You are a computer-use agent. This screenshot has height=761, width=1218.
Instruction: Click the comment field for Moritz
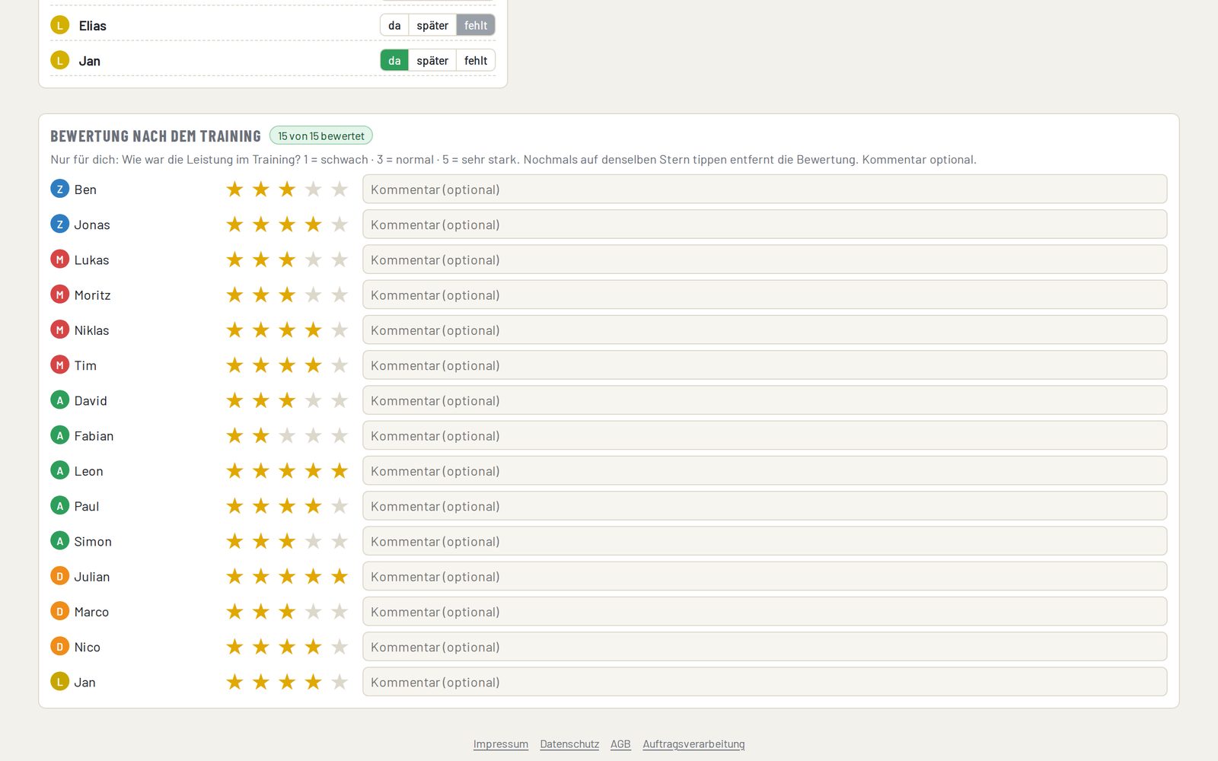click(x=765, y=295)
